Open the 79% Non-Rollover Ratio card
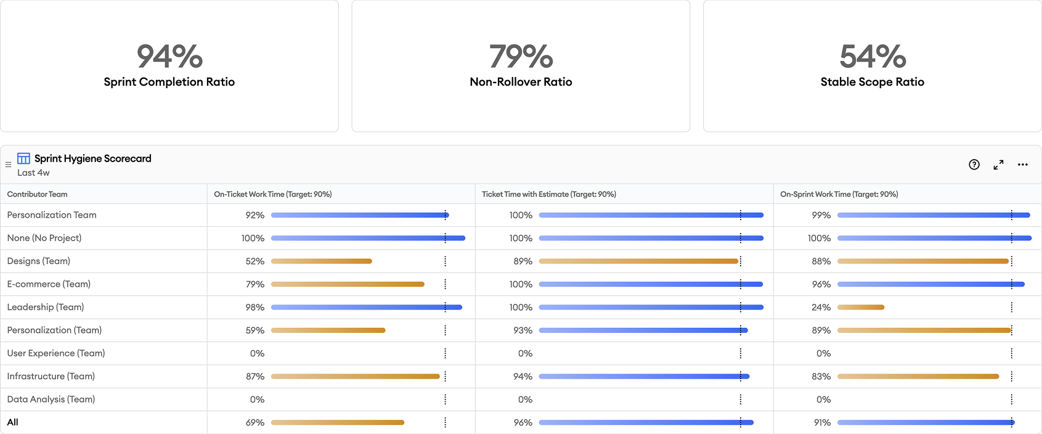 point(521,65)
